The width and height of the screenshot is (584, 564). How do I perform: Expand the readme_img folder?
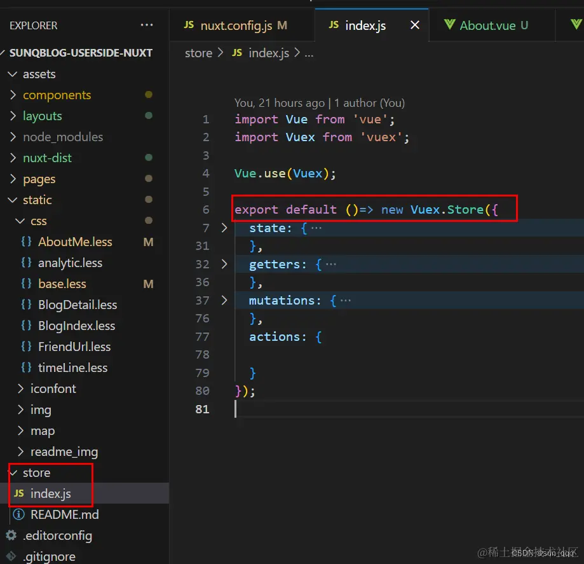pyautogui.click(x=20, y=451)
